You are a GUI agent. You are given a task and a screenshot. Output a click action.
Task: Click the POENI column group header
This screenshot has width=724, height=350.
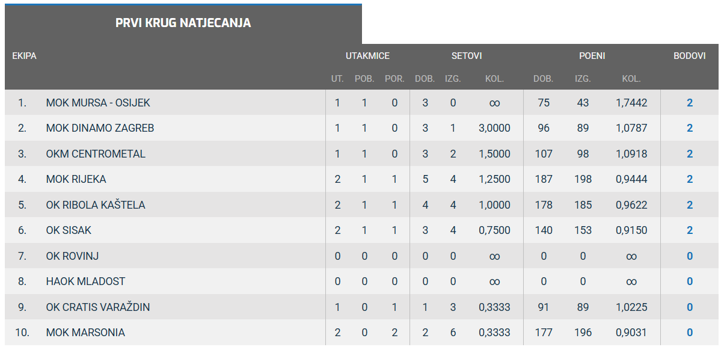[592, 56]
